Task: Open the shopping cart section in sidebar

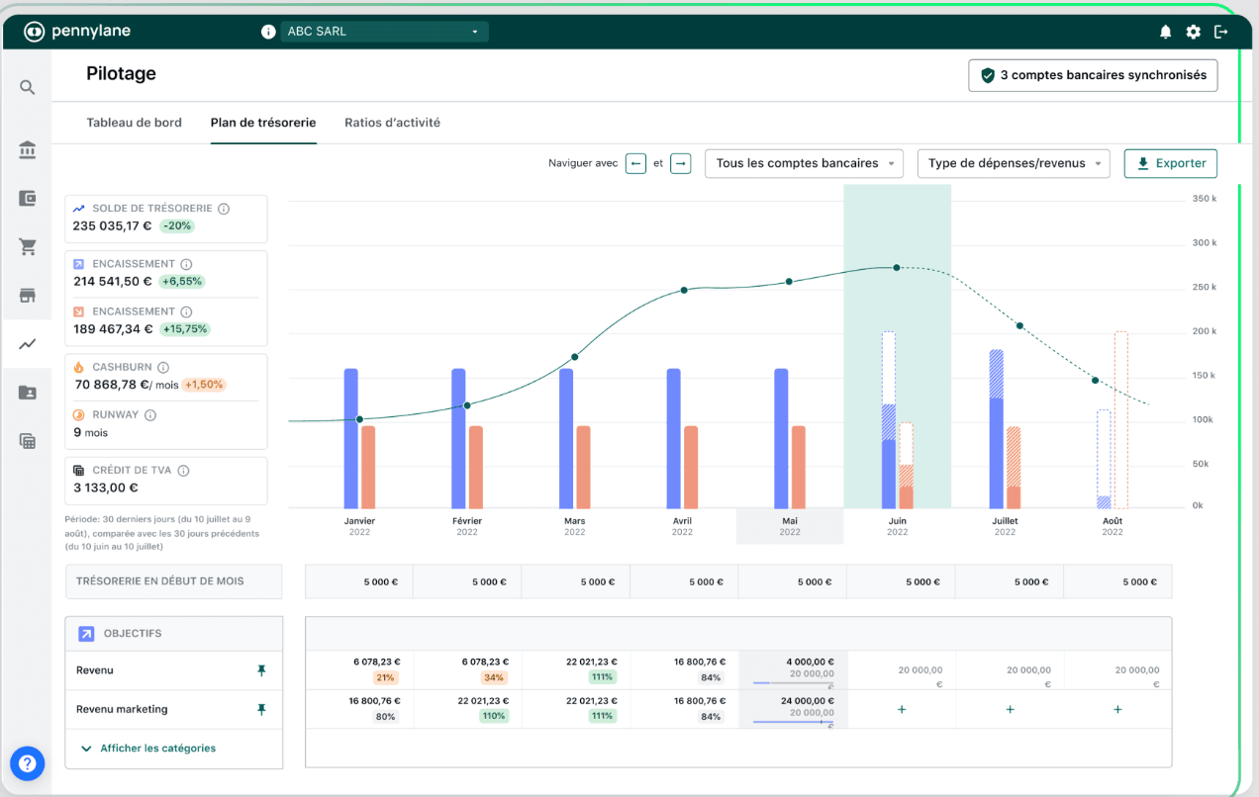Action: [27, 246]
